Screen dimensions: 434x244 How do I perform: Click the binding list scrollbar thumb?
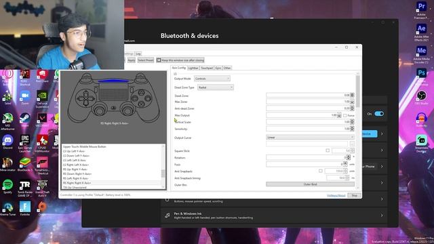163,174
